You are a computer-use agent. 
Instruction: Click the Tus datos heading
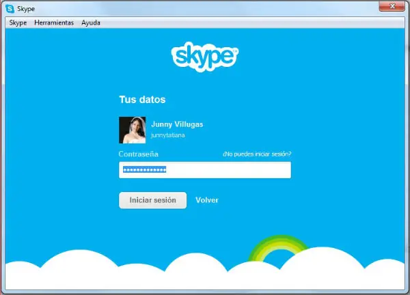(x=142, y=100)
